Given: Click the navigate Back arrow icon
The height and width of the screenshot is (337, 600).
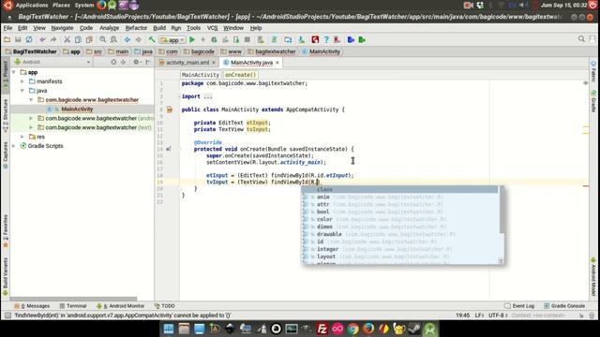Looking at the screenshot, I should pyautogui.click(x=127, y=39).
